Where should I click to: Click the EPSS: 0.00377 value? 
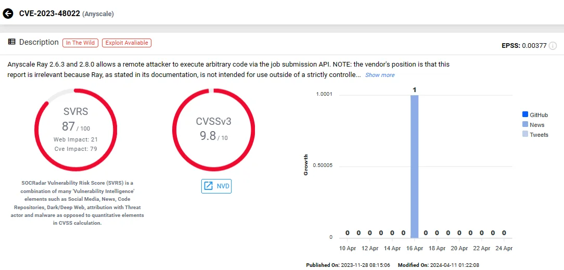524,46
